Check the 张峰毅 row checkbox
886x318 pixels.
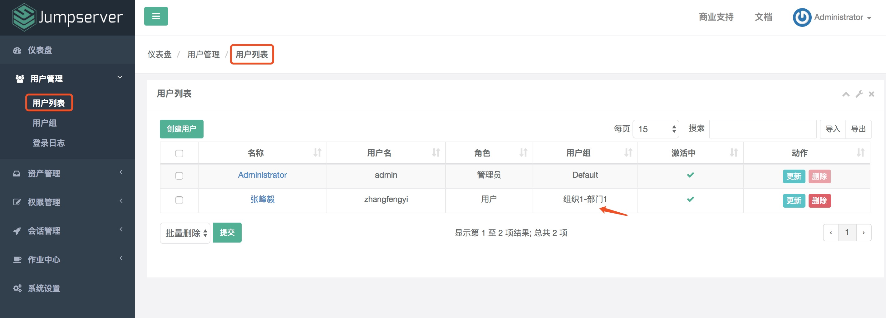coord(179,200)
